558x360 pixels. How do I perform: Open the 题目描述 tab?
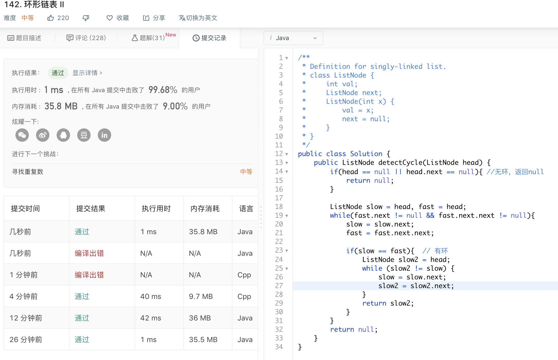tap(25, 38)
